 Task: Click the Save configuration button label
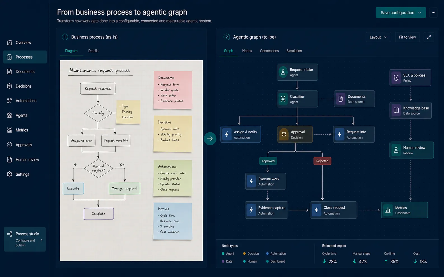397,13
